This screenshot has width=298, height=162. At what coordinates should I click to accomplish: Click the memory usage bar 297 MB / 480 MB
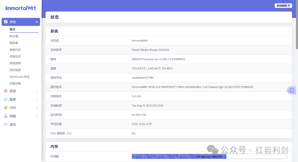click(x=209, y=156)
